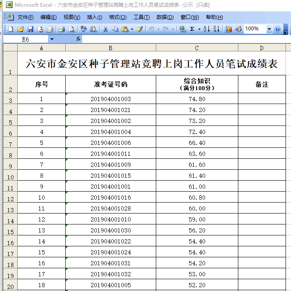Select column B header
Viewport: 291px width, 291px height.
coord(111,48)
